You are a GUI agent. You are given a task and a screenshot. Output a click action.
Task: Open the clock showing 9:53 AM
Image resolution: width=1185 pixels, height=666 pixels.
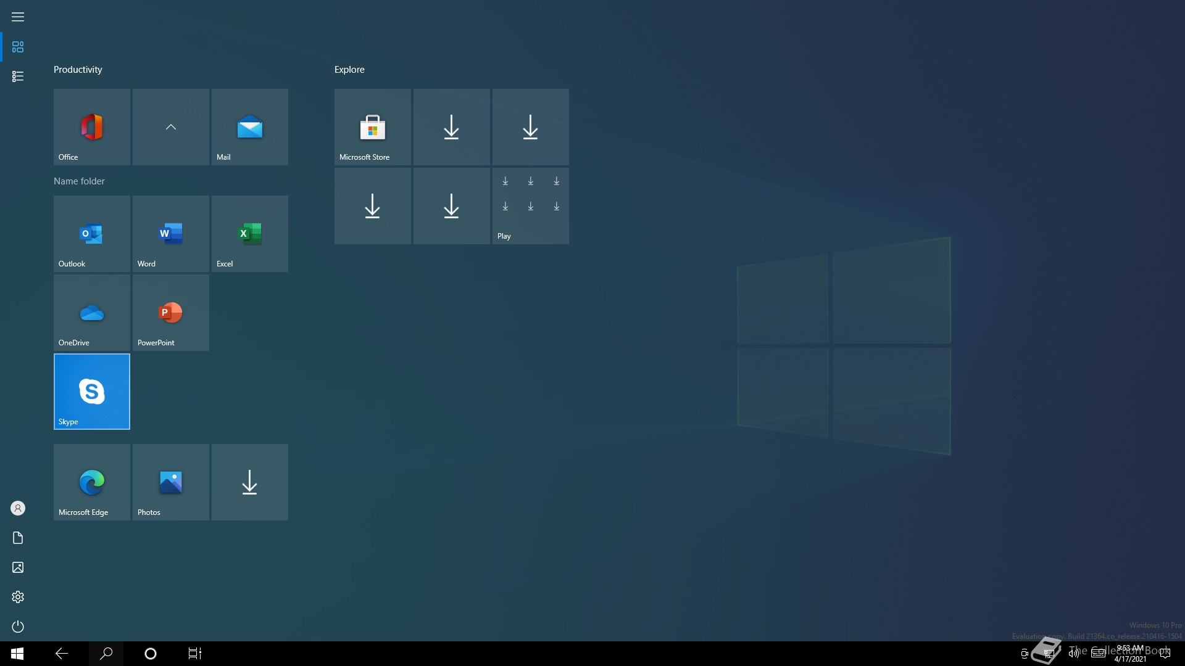click(1130, 654)
